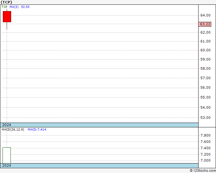This screenshot has height=173, width=216.
Task: Click the 7.400 MACD axis label
Action: click(x=206, y=148)
